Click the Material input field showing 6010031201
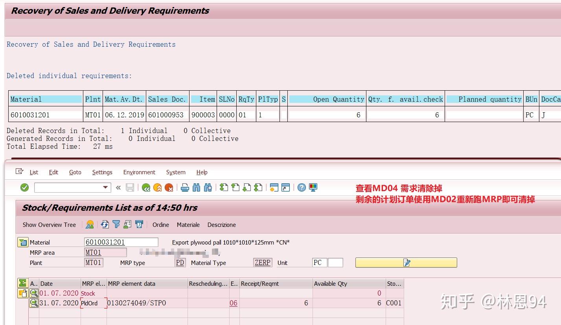The image size is (561, 325). [x=121, y=242]
